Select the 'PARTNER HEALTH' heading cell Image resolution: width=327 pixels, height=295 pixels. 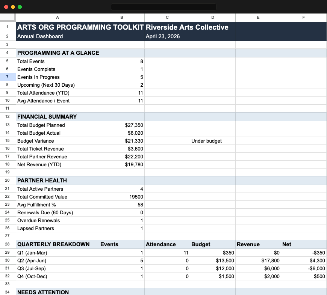point(58,181)
